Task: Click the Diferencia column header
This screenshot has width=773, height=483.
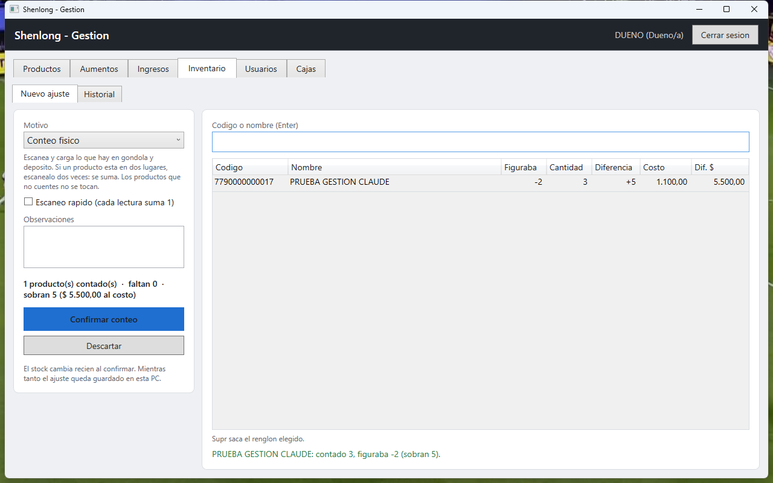Action: [x=616, y=167]
